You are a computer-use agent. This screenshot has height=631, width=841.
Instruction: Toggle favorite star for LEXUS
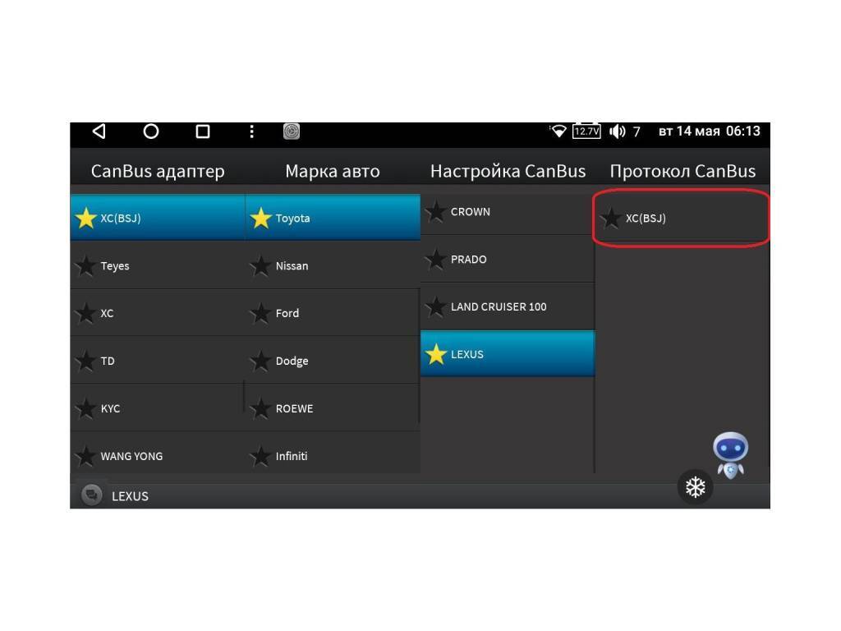[436, 355]
